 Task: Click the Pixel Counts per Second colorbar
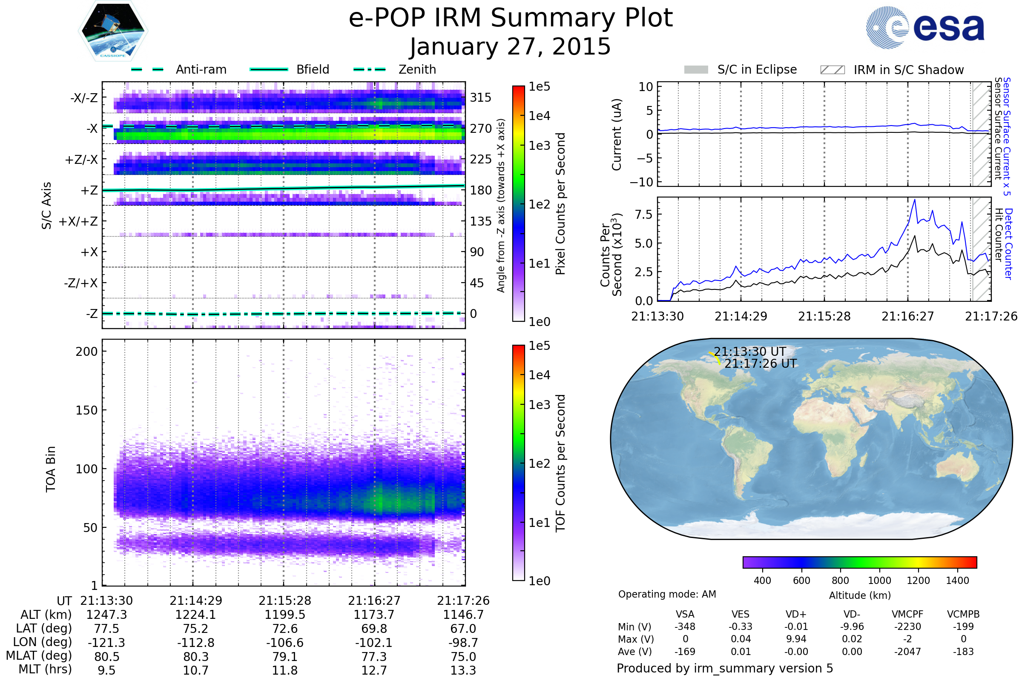(x=518, y=203)
